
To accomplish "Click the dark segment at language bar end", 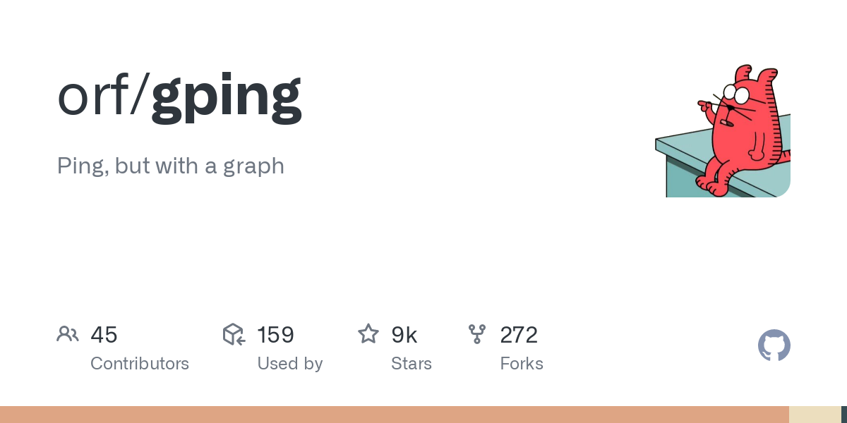I will point(844,415).
